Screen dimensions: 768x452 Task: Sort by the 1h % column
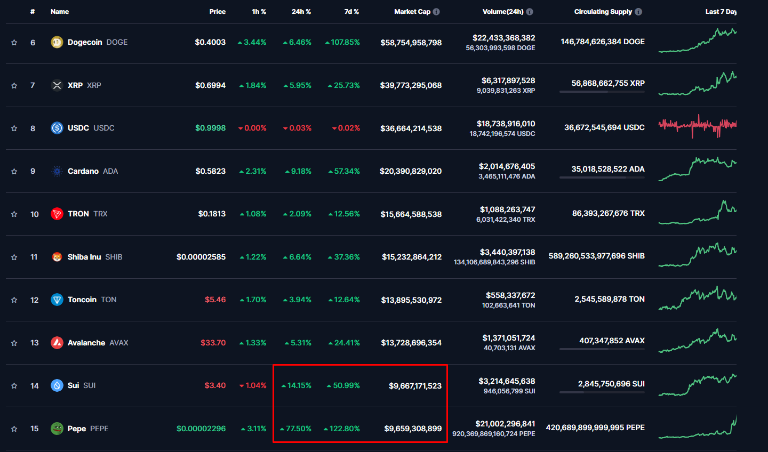259,12
